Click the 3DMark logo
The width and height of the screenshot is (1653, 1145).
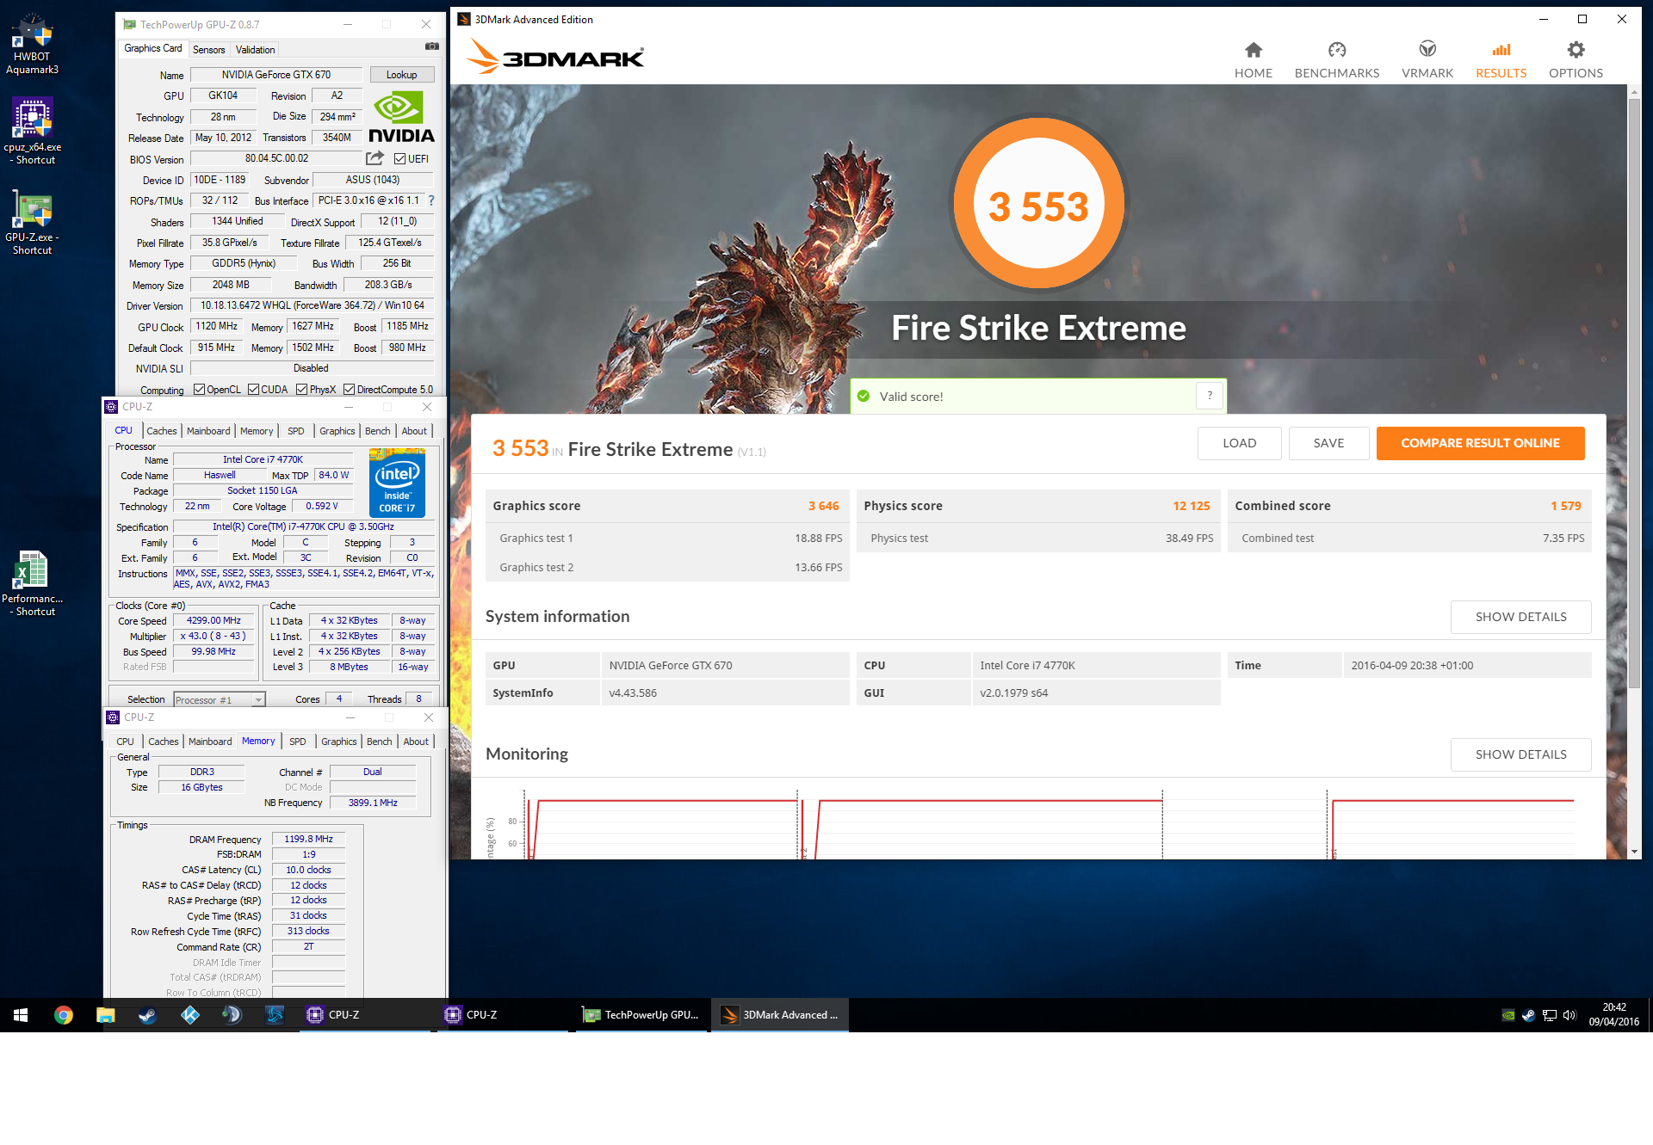point(555,57)
